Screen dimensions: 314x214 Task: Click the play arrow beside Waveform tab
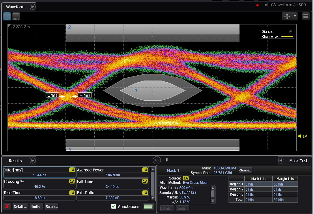coord(33,7)
